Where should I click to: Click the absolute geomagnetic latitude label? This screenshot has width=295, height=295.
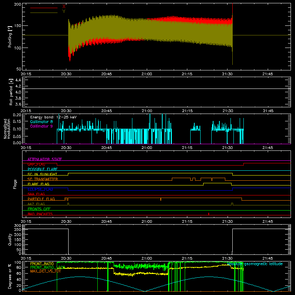coord(255,264)
